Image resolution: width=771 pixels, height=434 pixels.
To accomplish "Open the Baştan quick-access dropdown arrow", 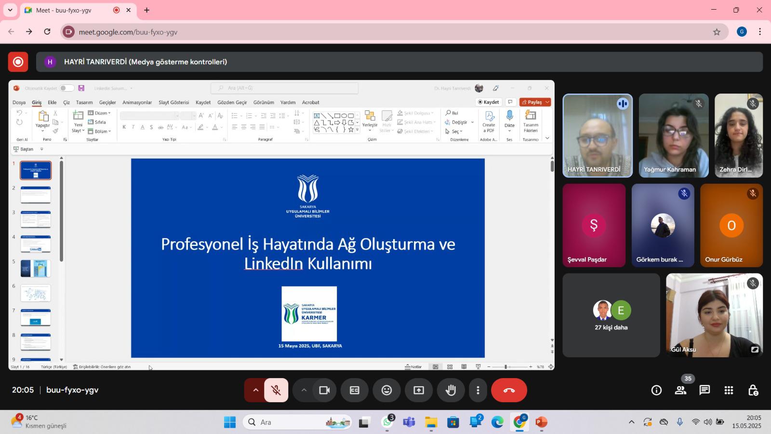I will coord(41,149).
